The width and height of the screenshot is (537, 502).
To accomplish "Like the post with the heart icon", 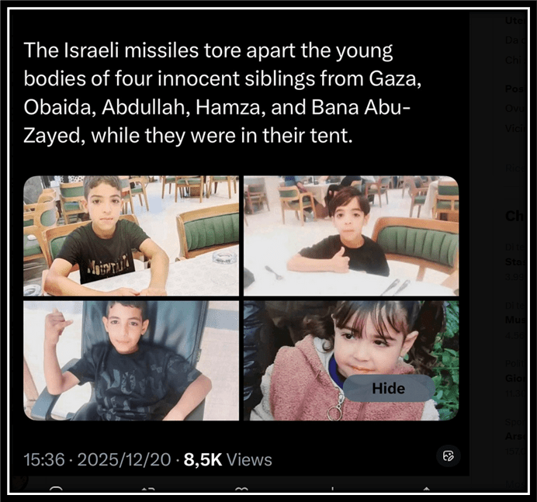I will [241, 490].
